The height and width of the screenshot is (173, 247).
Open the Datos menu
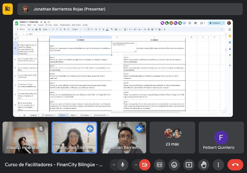coord(56,25)
